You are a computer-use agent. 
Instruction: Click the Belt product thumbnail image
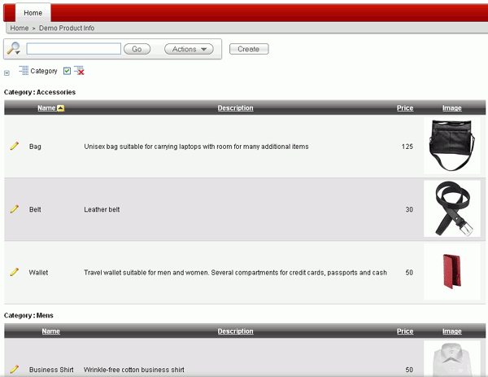pos(452,208)
